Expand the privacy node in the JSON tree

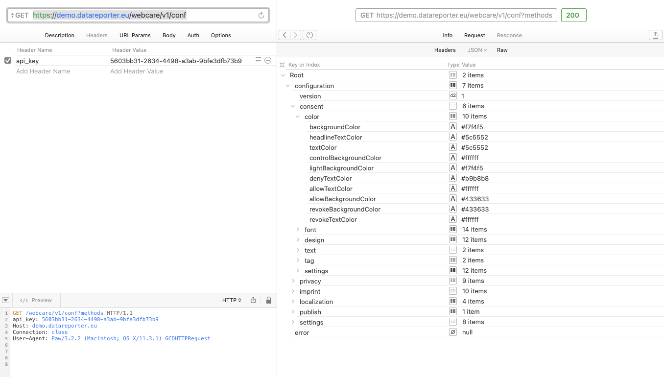[293, 281]
